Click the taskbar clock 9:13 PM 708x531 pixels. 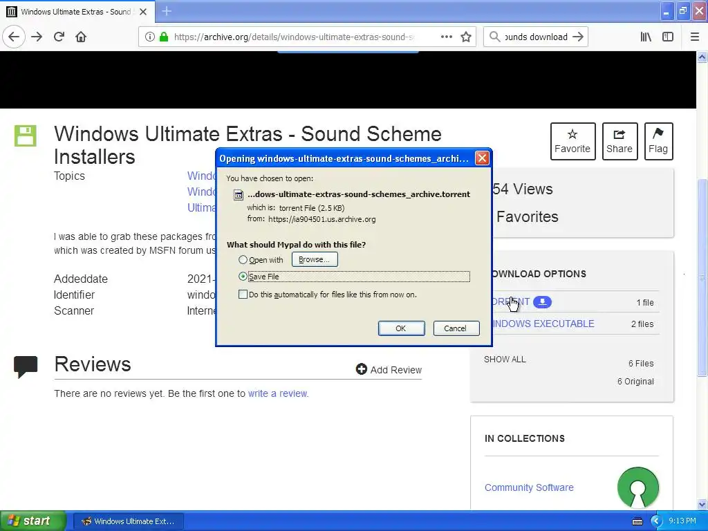tap(682, 521)
